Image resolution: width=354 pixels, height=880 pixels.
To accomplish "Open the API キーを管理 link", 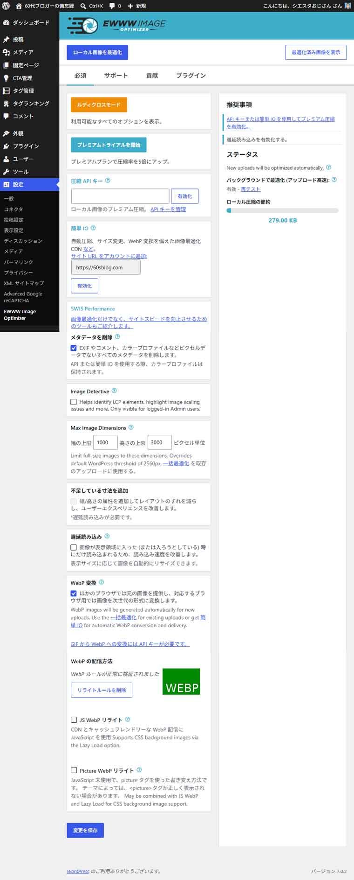I will pos(168,209).
